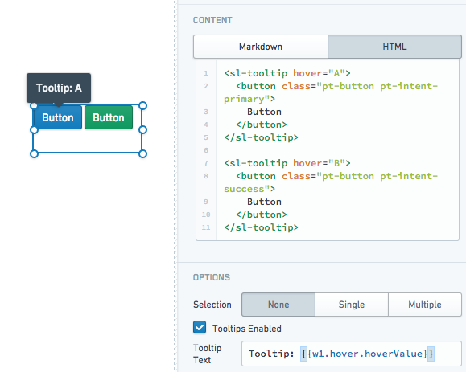Click the bottom-right corner resize handle

142,153
